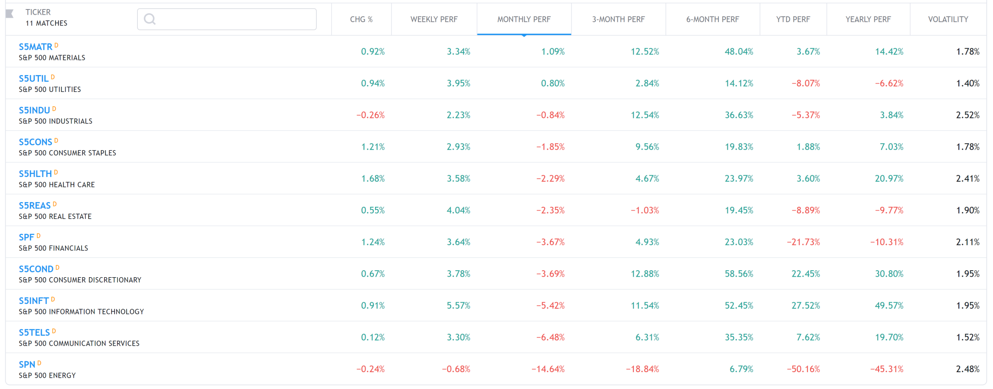Click the -50.16% YTD value for Energy

803,369
